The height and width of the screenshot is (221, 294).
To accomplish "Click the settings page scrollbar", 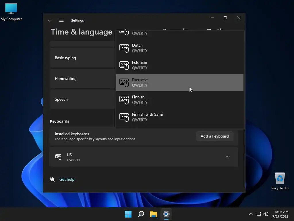I will 244,159.
